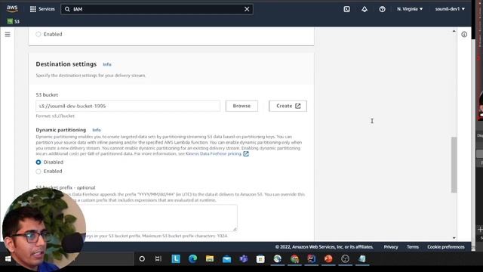Open Task View in taskbar

click(x=158, y=259)
